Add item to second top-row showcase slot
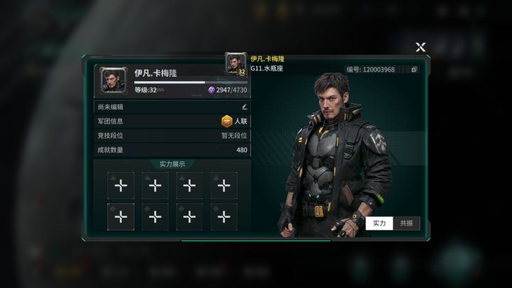Screen dimensions: 512x288 pyautogui.click(x=155, y=186)
